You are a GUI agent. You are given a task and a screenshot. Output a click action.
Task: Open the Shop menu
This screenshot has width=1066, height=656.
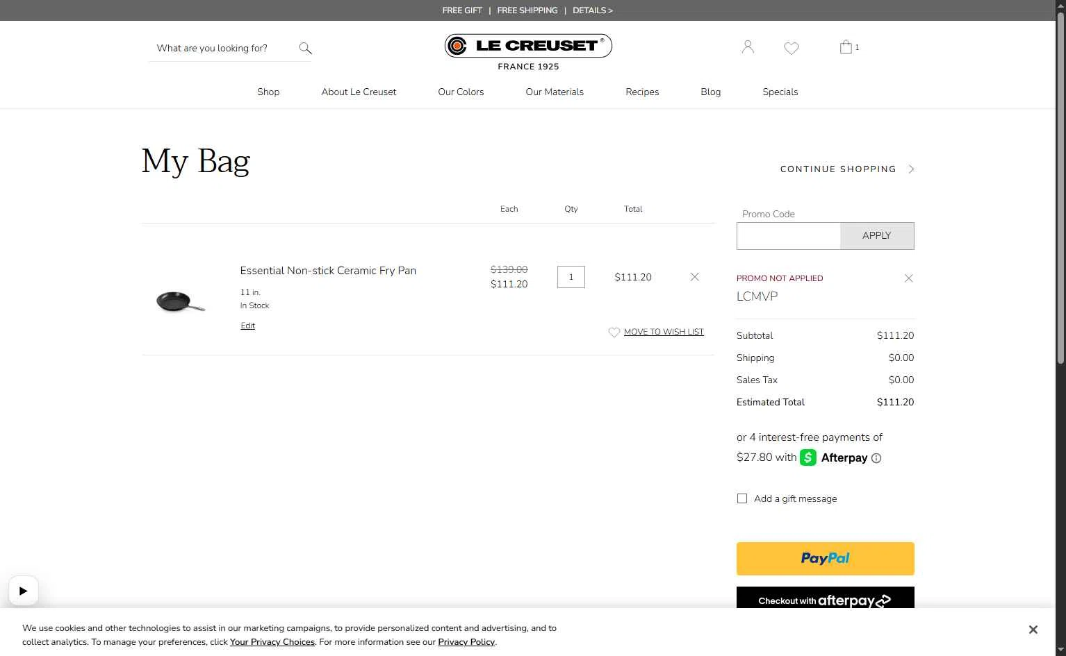(268, 92)
